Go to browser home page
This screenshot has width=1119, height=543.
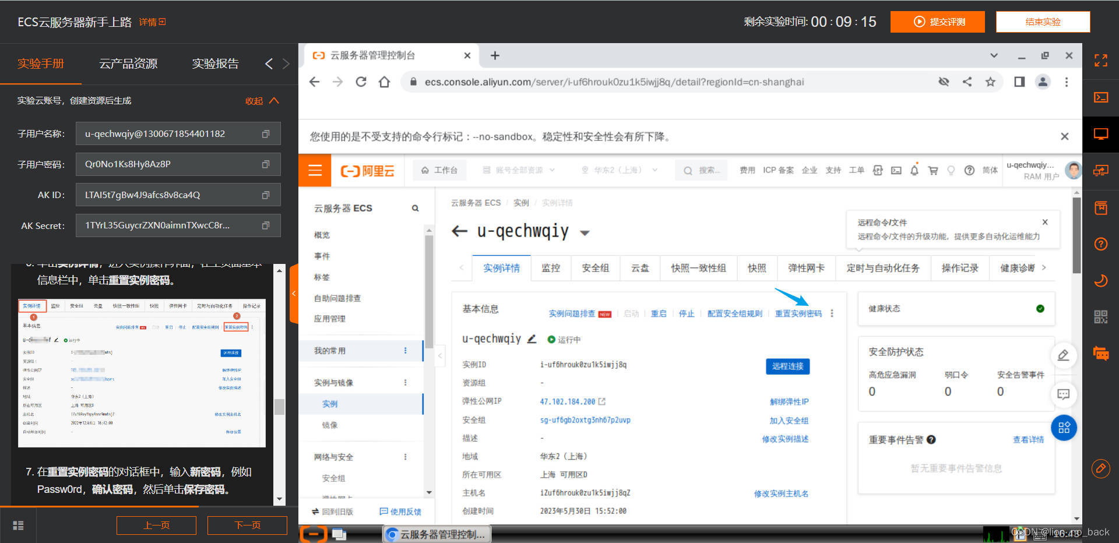384,82
